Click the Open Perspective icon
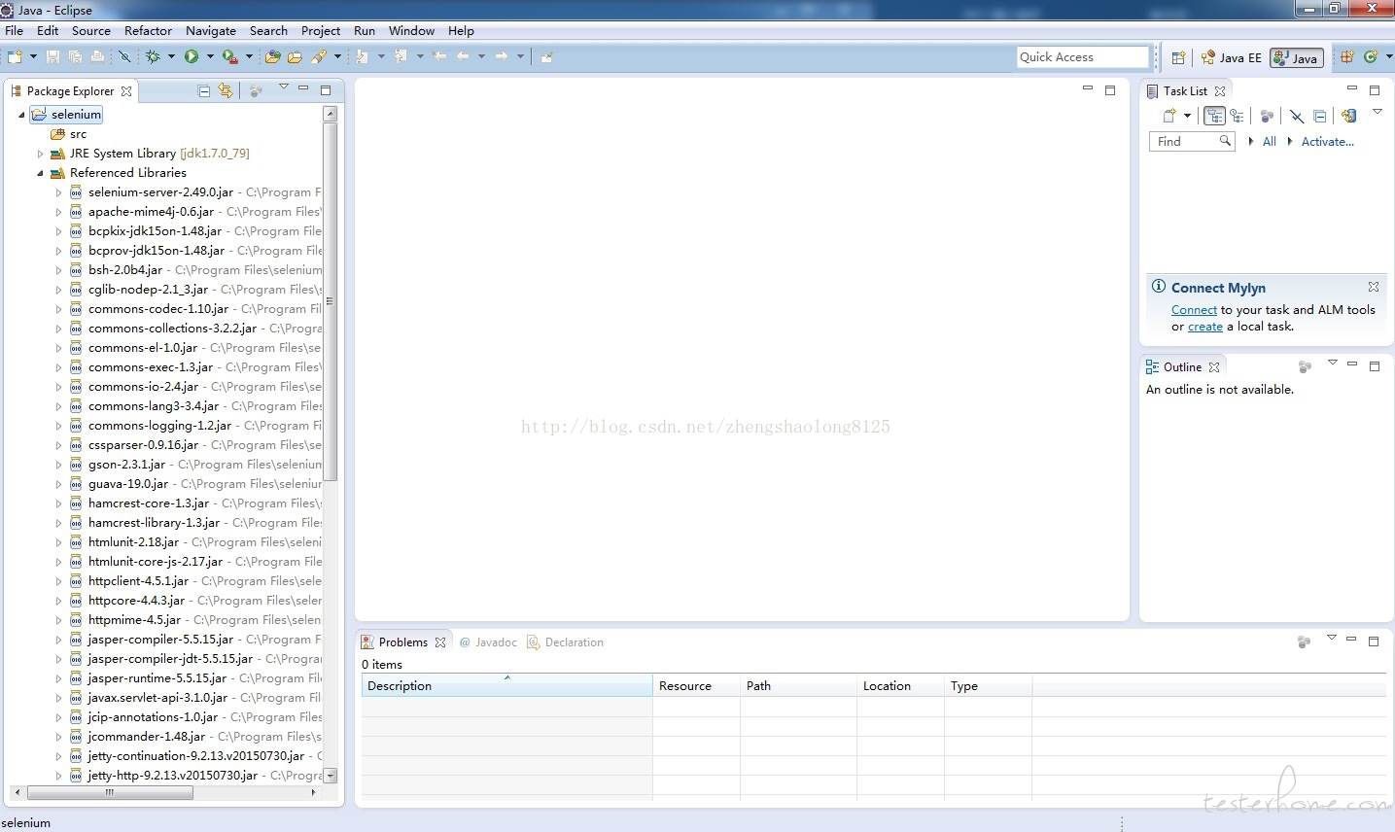Screen dimensions: 1395x832 (1178, 57)
